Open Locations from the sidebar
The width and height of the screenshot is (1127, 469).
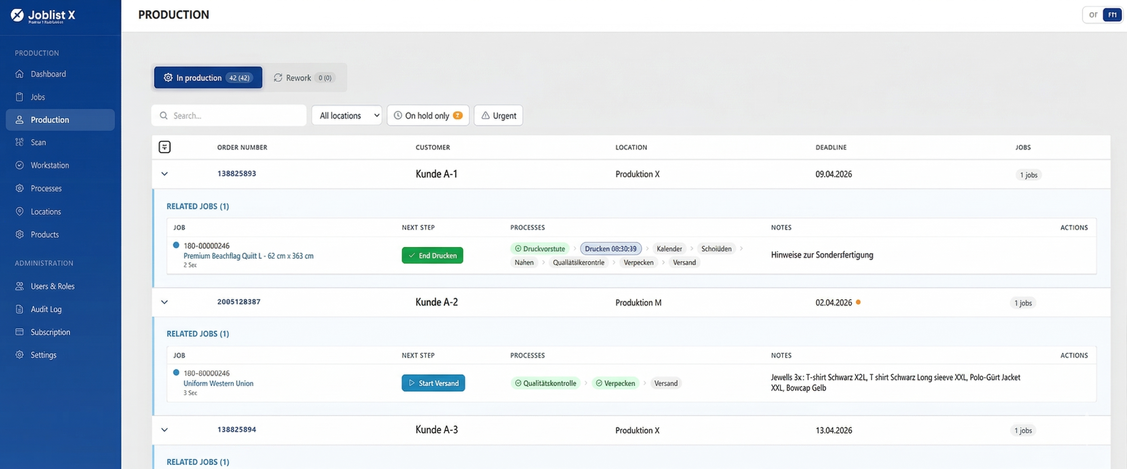[x=45, y=212]
